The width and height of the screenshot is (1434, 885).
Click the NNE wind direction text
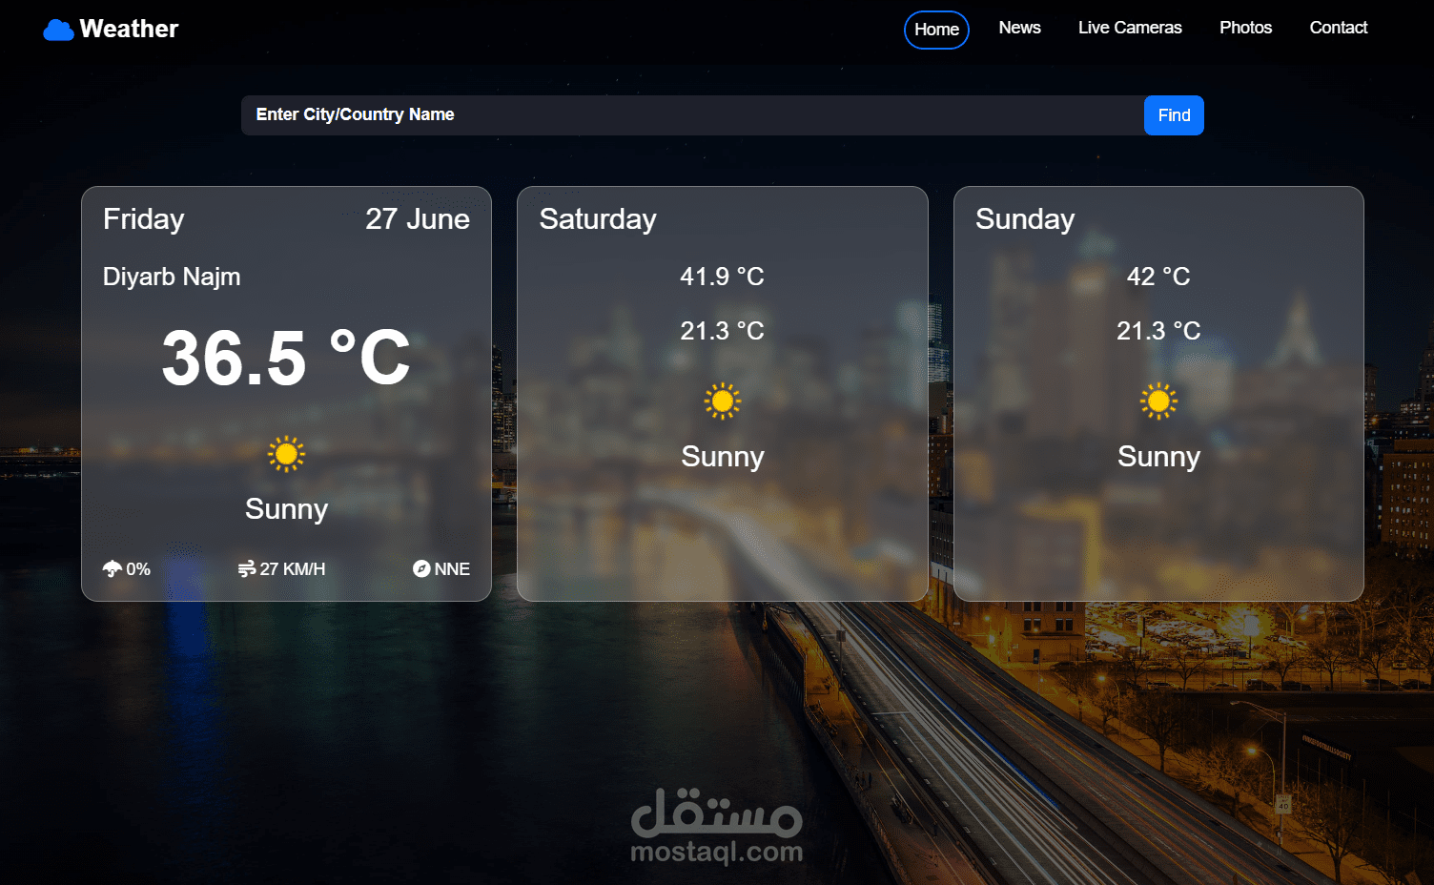452,569
